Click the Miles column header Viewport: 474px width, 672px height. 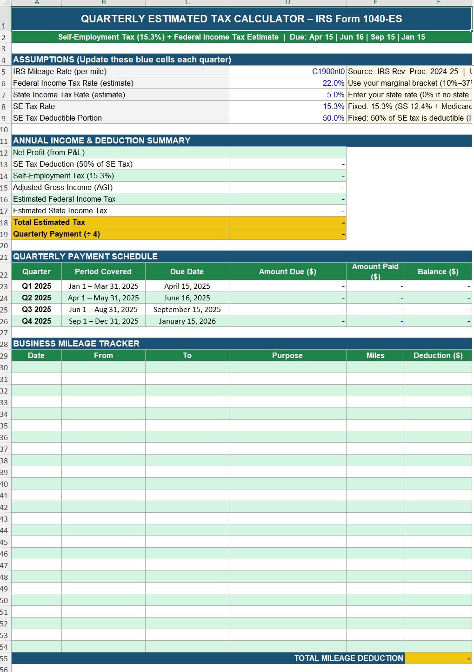click(375, 355)
